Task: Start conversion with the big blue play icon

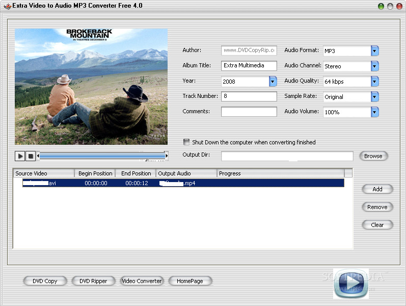Action: (x=351, y=284)
